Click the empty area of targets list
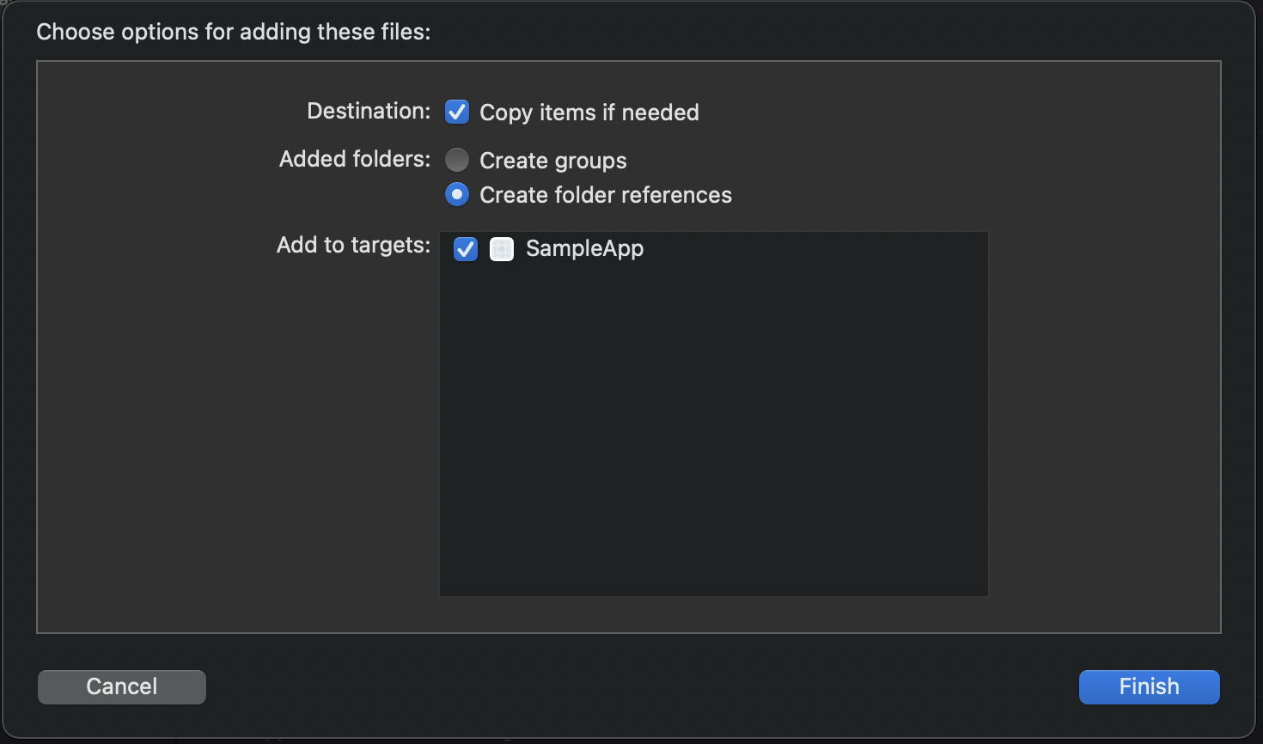Image resolution: width=1263 pixels, height=744 pixels. pyautogui.click(x=713, y=430)
